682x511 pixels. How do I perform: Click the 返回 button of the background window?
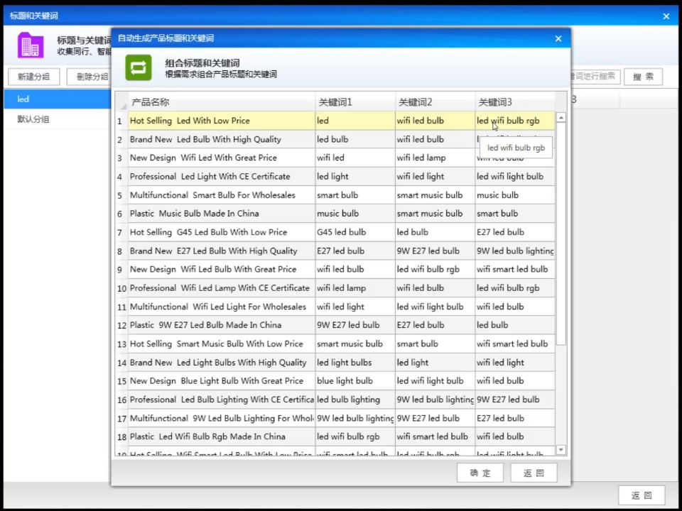pyautogui.click(x=642, y=495)
